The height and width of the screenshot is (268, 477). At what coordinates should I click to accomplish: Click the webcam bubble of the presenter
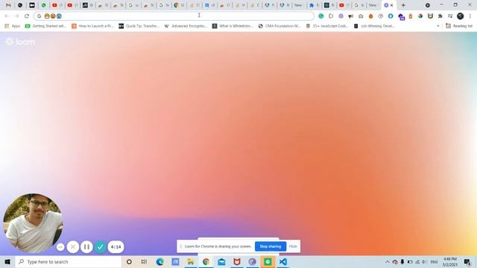coord(33,223)
